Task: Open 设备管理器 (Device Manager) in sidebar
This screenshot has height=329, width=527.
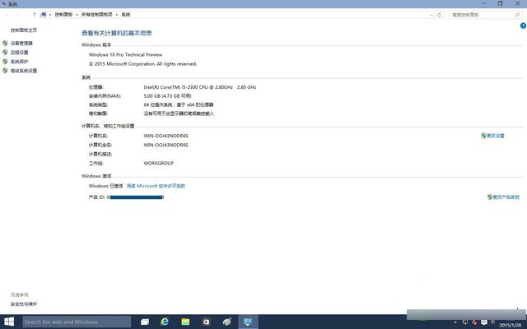Action: click(x=21, y=43)
